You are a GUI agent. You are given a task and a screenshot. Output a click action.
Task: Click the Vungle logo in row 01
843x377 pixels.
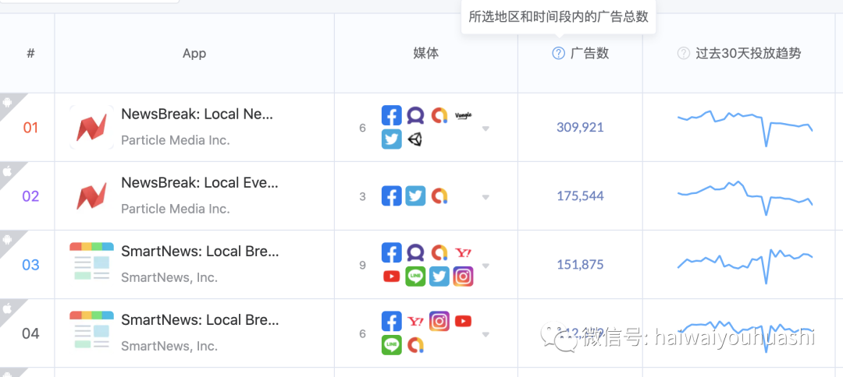pyautogui.click(x=463, y=115)
